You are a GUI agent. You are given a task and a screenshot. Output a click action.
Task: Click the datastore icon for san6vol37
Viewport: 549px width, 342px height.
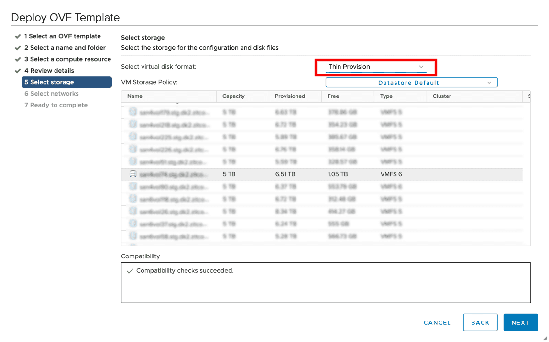133,224
